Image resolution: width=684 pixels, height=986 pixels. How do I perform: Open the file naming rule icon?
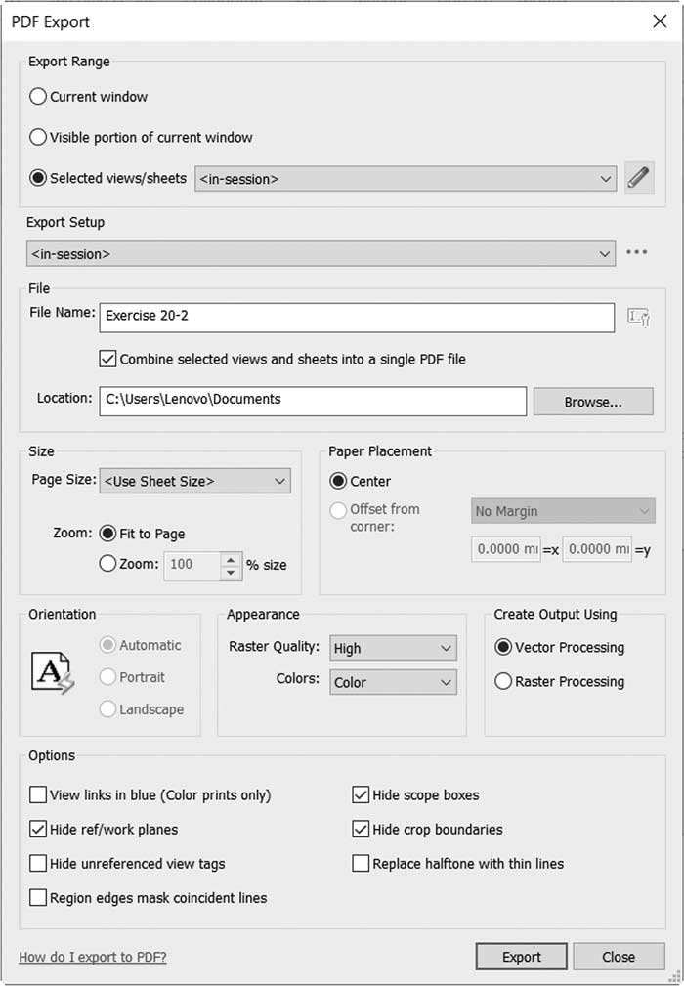pos(638,317)
